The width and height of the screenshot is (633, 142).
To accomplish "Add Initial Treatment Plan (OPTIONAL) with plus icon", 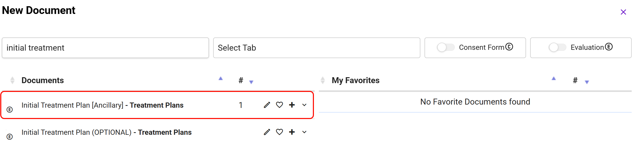I will 292,132.
